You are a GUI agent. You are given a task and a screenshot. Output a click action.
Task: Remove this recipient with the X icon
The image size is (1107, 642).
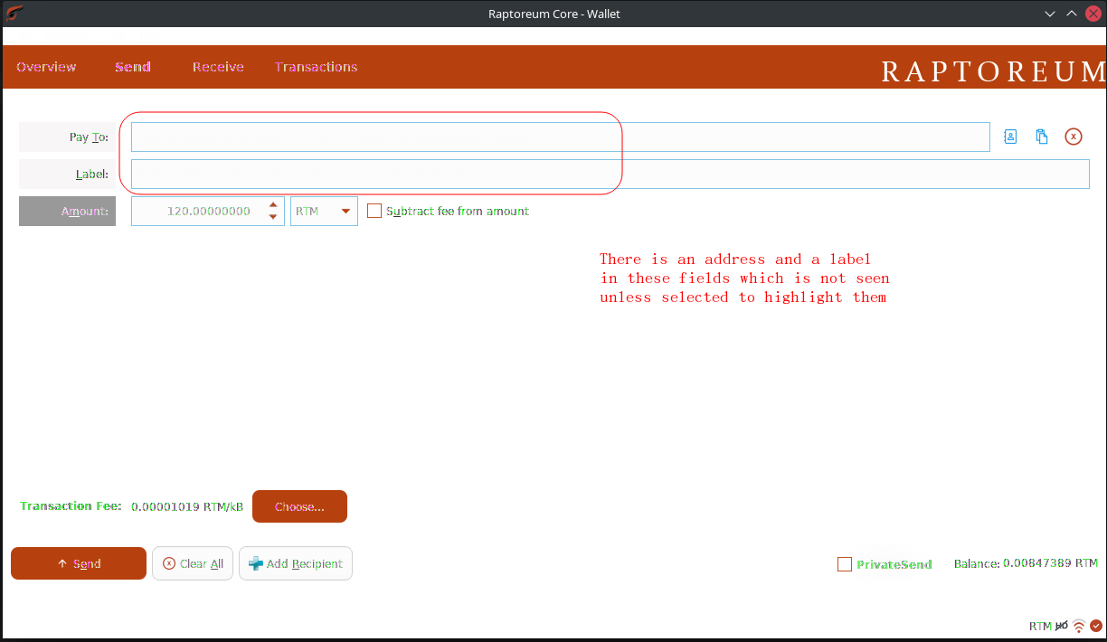pyautogui.click(x=1073, y=136)
